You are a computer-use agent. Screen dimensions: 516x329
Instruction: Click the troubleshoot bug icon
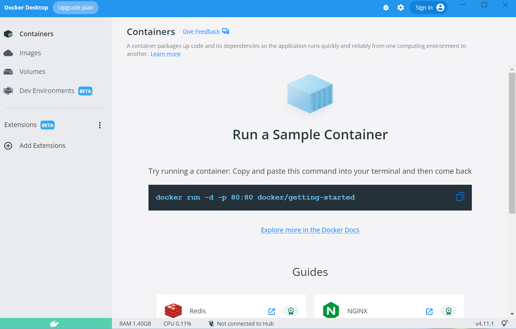pos(386,8)
